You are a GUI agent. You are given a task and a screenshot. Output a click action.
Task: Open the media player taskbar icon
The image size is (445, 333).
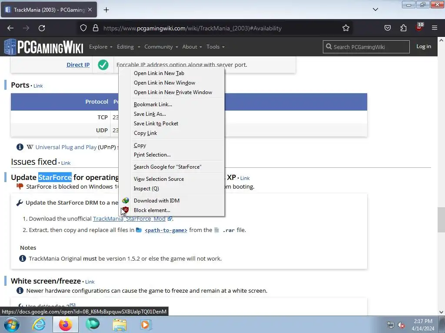point(146,324)
